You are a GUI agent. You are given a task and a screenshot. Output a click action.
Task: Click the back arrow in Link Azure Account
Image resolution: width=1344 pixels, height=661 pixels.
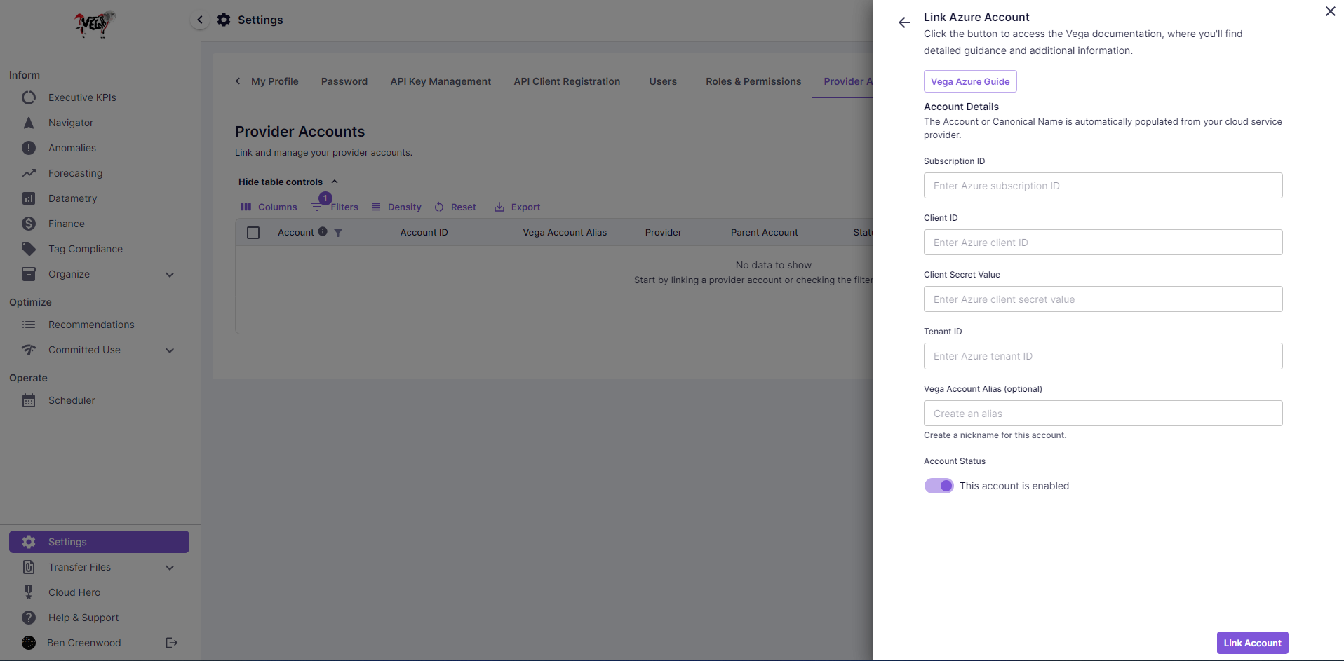click(904, 22)
